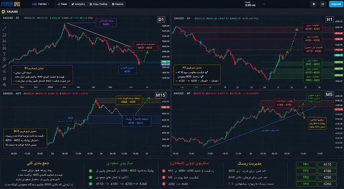Click the TP4 label
This screenshot has width=344, height=189.
[306, 184]
